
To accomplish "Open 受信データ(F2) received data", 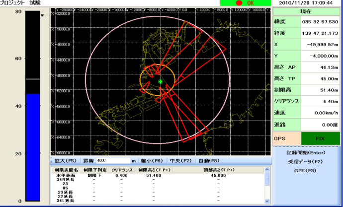I will point(306,162).
